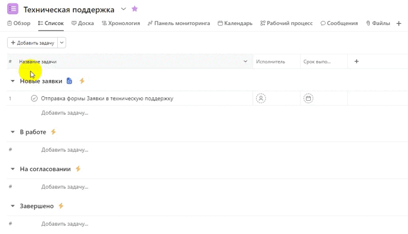Open the Панель мониторинга tab

(x=179, y=23)
